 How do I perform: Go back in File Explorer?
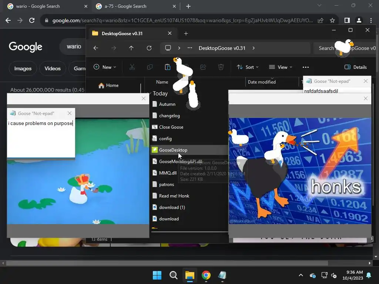tap(96, 48)
